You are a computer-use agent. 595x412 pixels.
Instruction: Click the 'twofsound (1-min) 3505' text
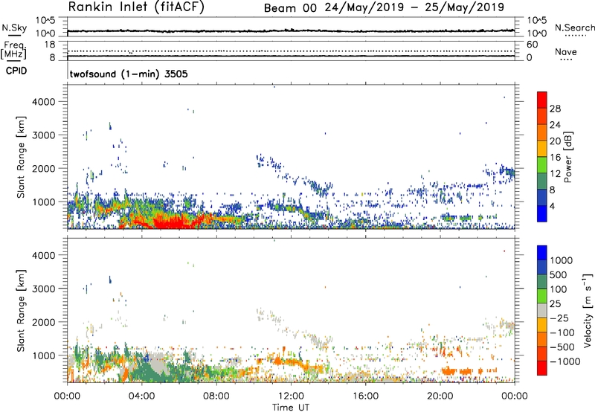129,74
